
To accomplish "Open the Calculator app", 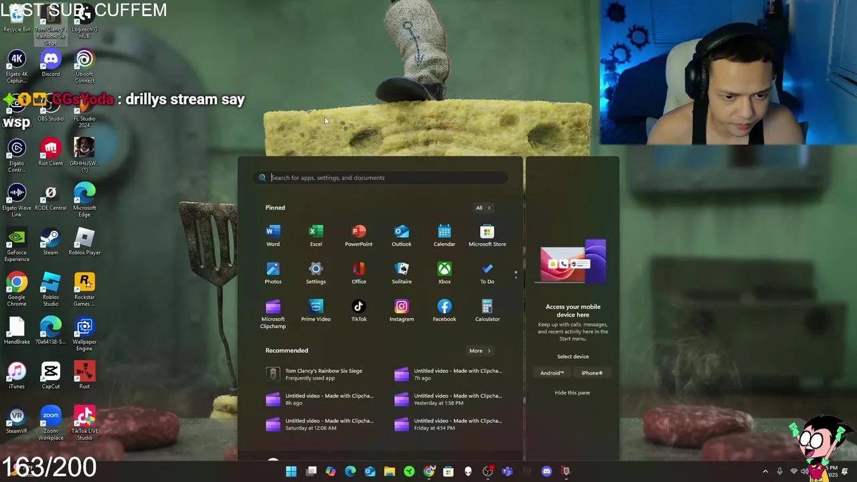I will pos(487,311).
